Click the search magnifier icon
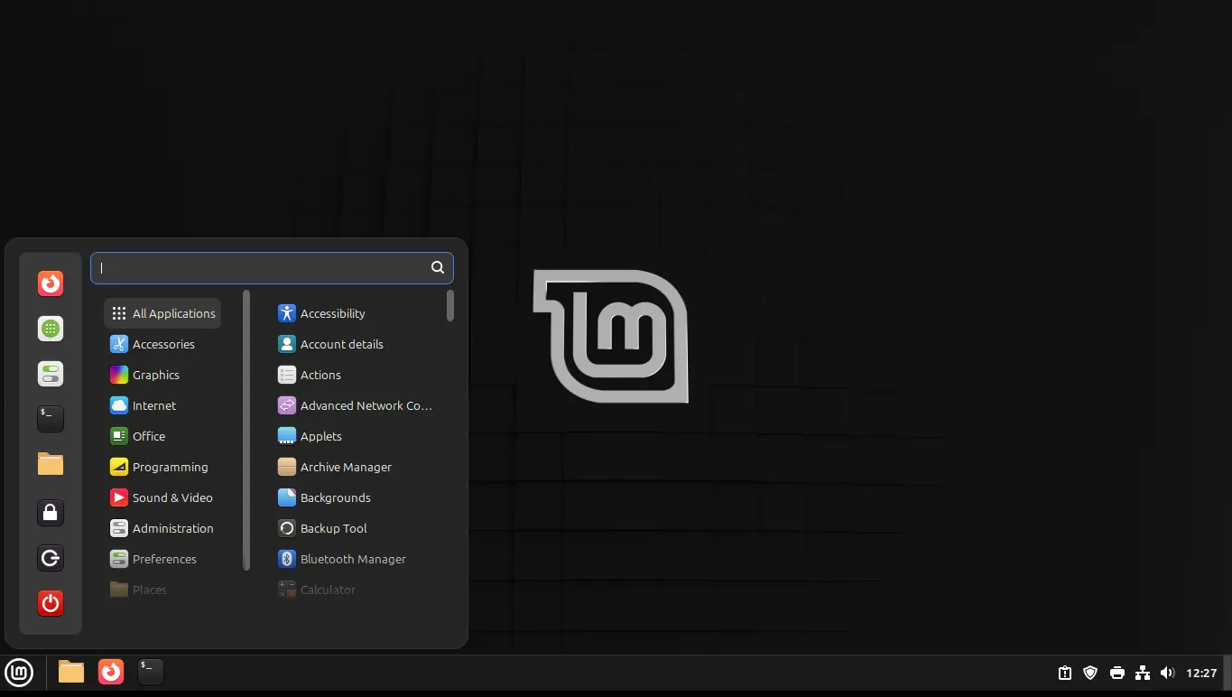The image size is (1232, 697). (438, 267)
